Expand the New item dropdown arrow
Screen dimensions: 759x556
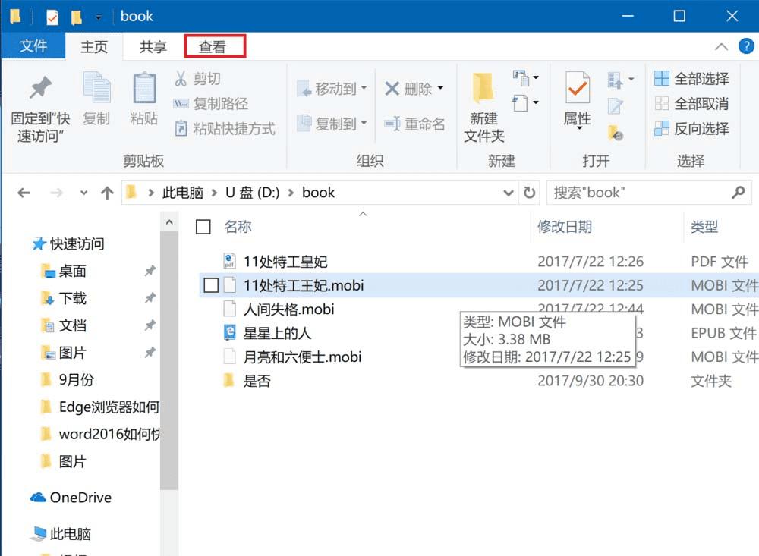[536, 77]
